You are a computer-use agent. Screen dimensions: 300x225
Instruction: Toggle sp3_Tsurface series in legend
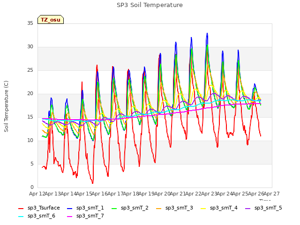tap(39, 208)
